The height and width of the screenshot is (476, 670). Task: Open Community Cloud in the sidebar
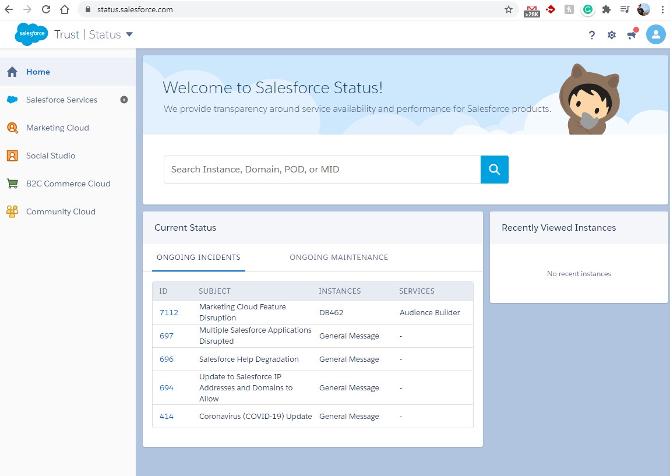pyautogui.click(x=61, y=211)
